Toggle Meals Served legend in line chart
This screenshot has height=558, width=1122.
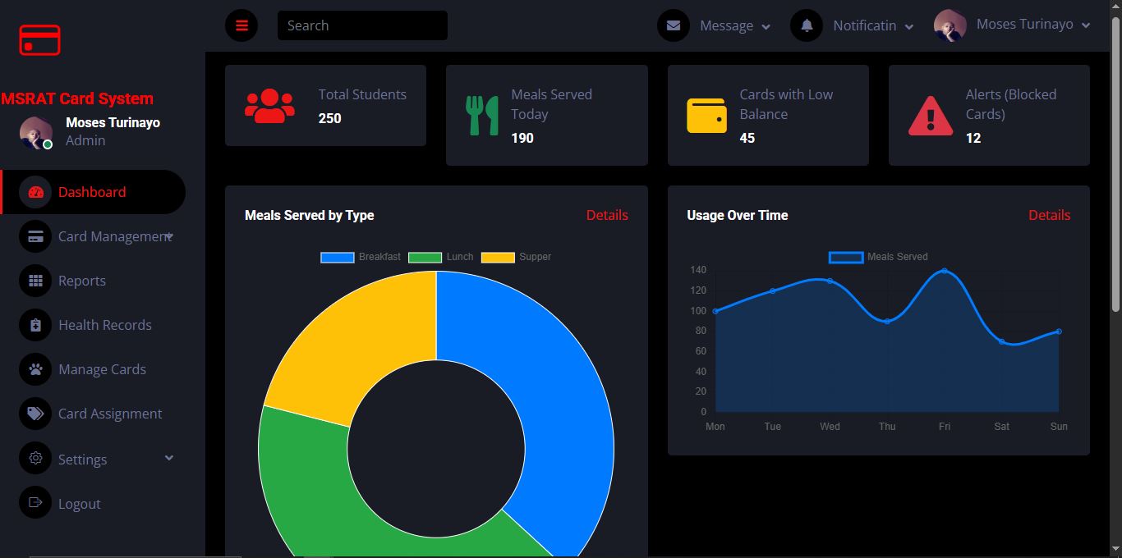pyautogui.click(x=878, y=257)
